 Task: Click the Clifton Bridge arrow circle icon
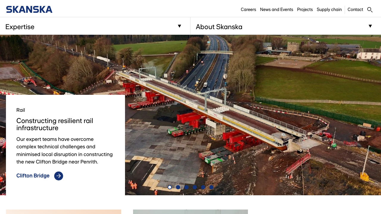59,176
